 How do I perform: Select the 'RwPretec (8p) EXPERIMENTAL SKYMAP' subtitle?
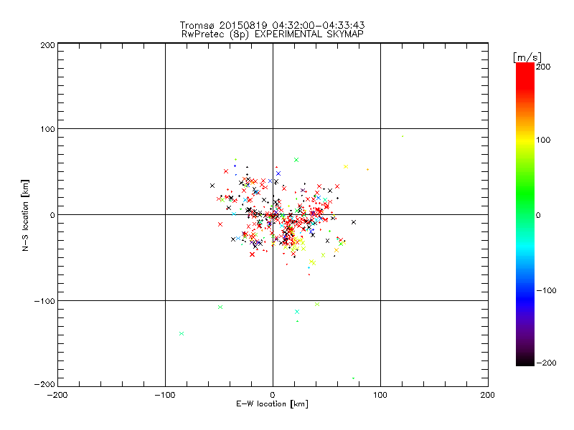[x=273, y=34]
